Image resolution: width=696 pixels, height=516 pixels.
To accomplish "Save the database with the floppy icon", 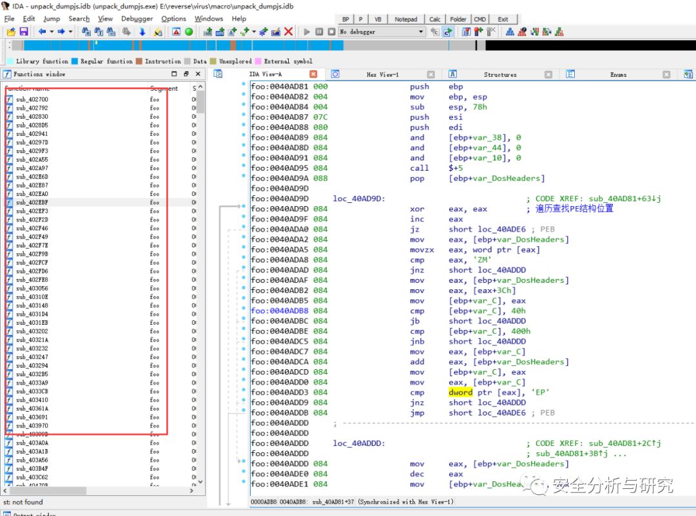I will click(x=24, y=32).
